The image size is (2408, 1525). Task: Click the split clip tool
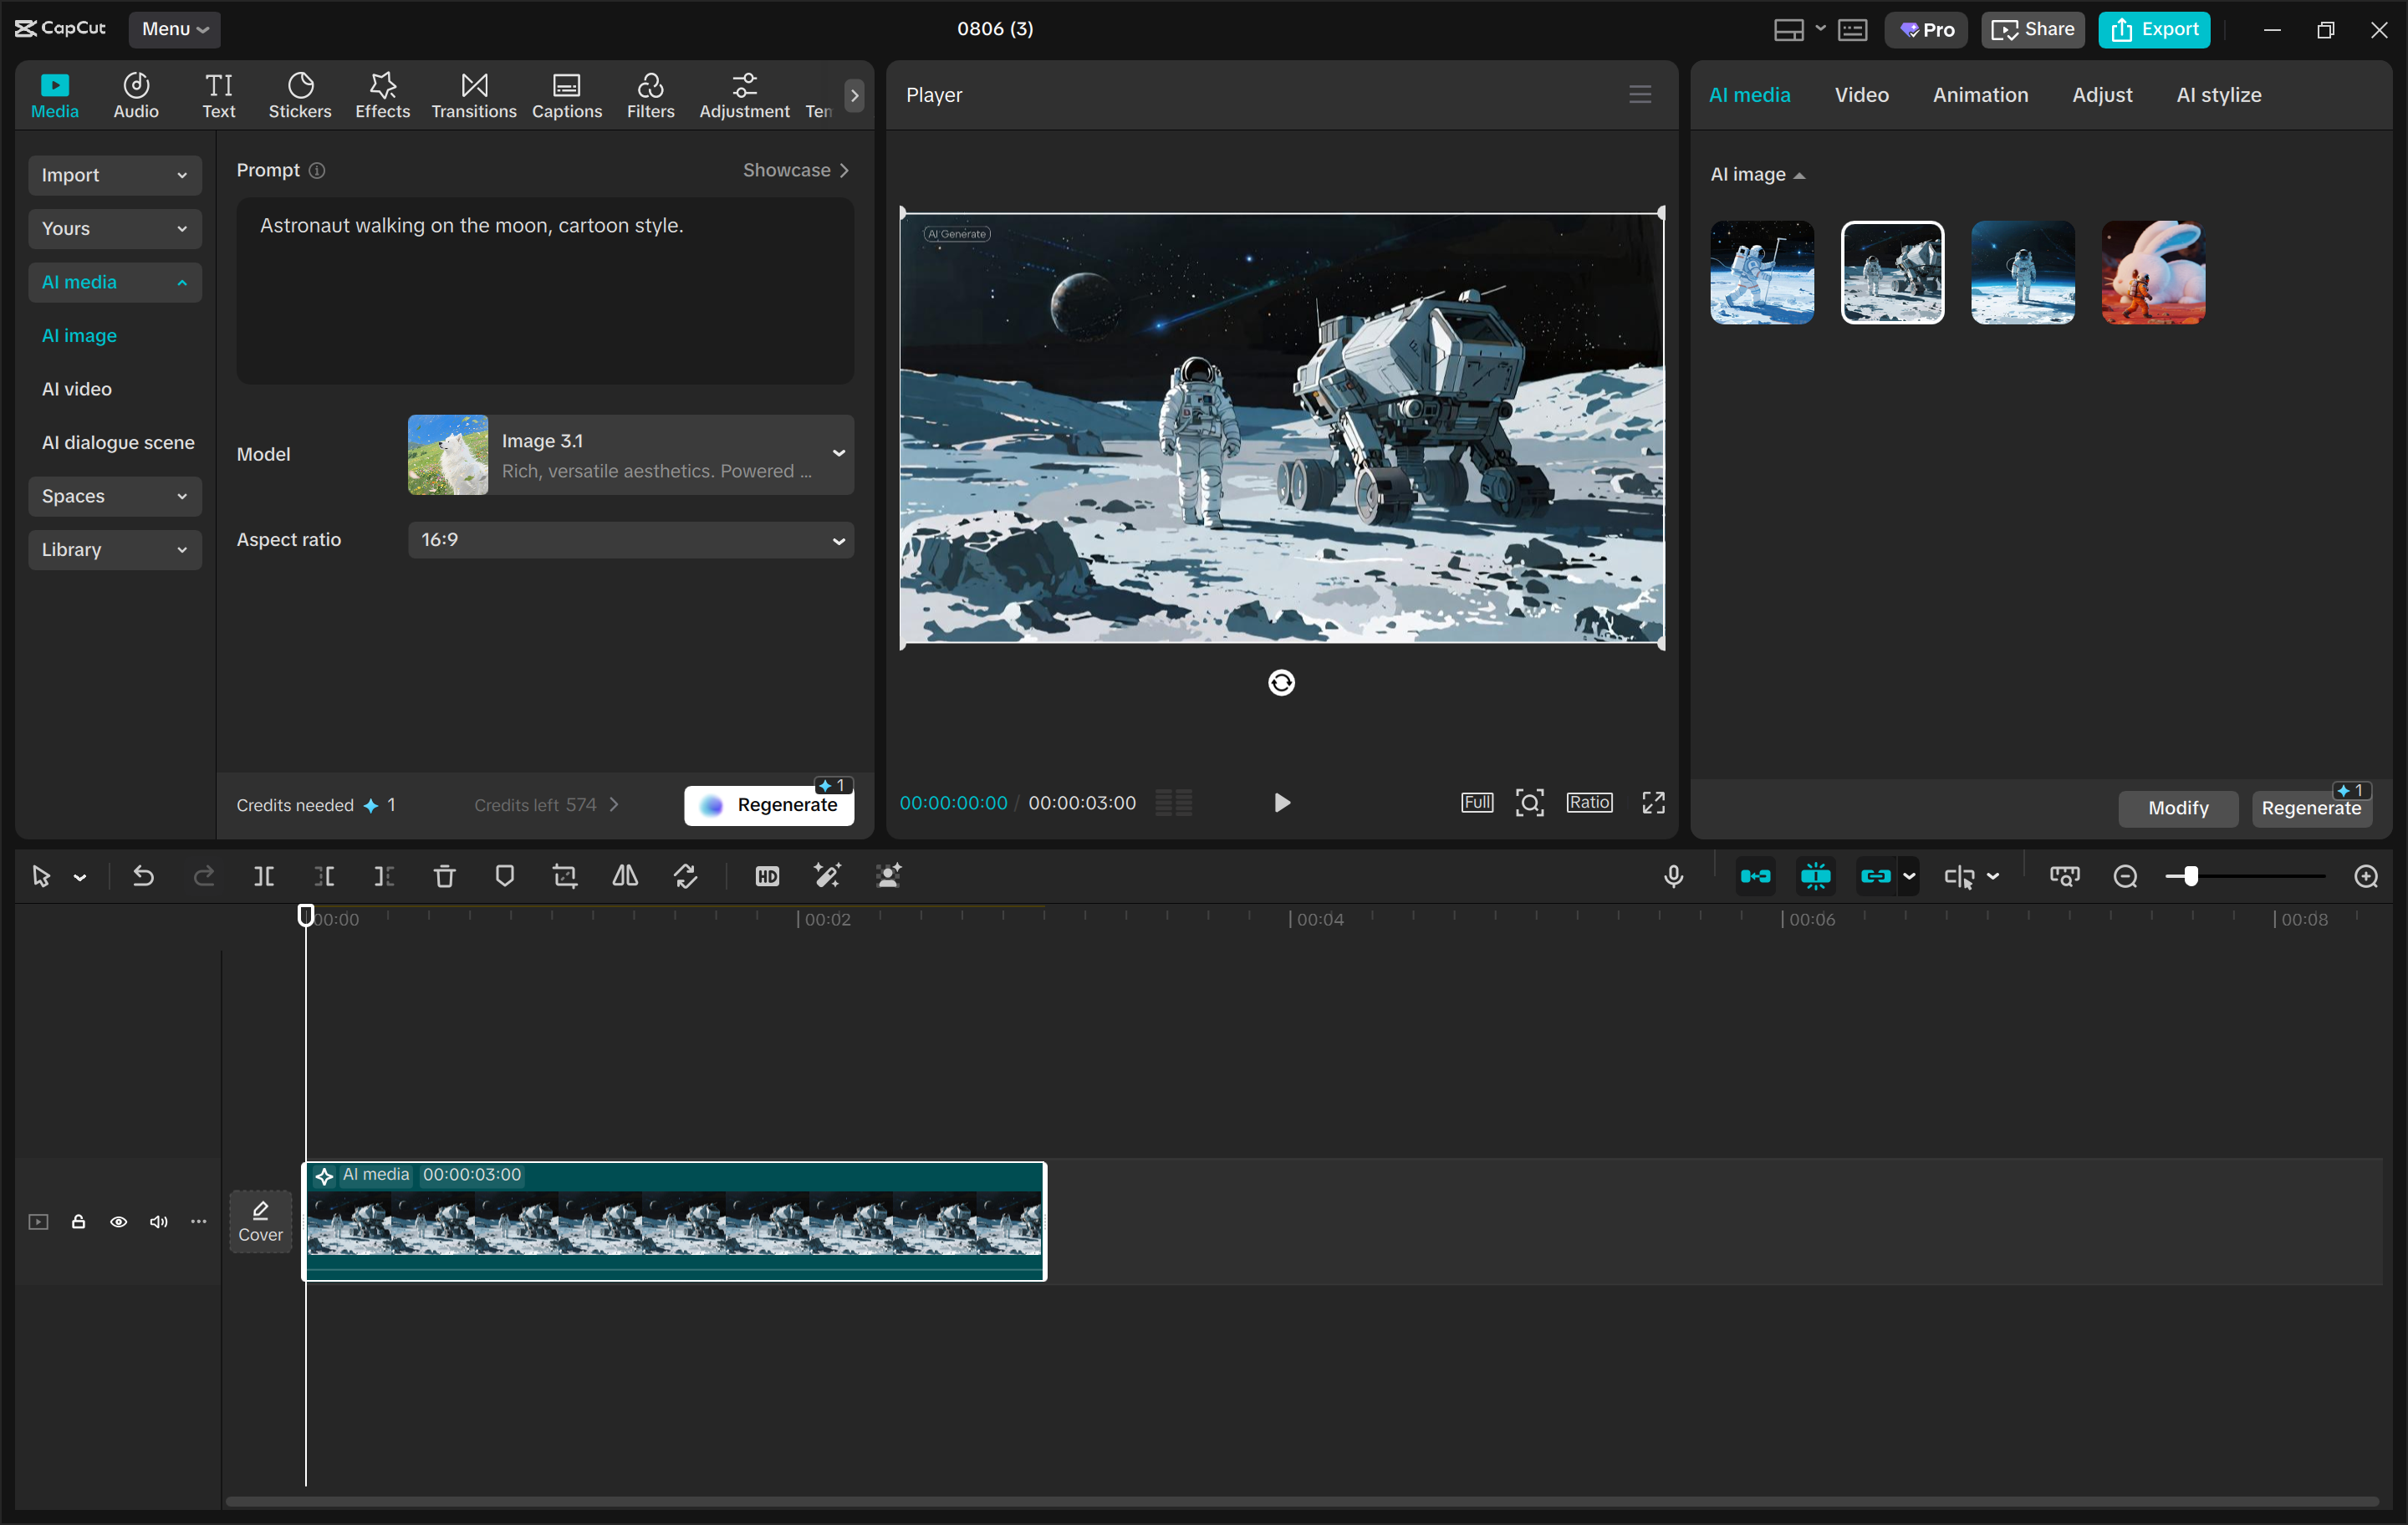[264, 876]
